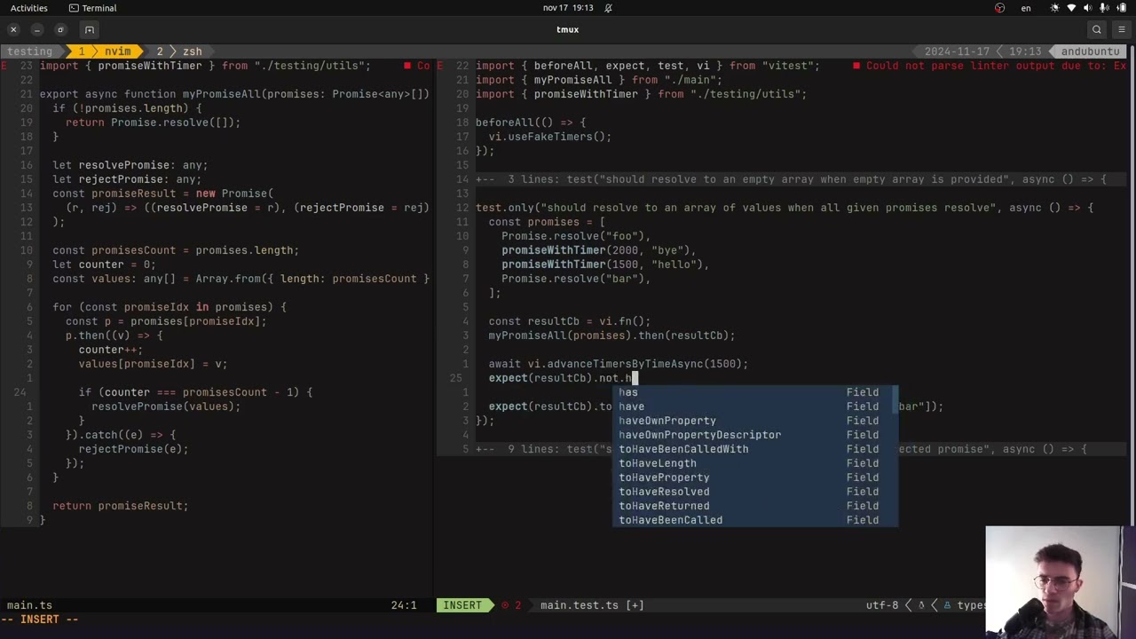Click 'utf-8' encoding in statusline
The width and height of the screenshot is (1136, 639).
click(x=882, y=605)
